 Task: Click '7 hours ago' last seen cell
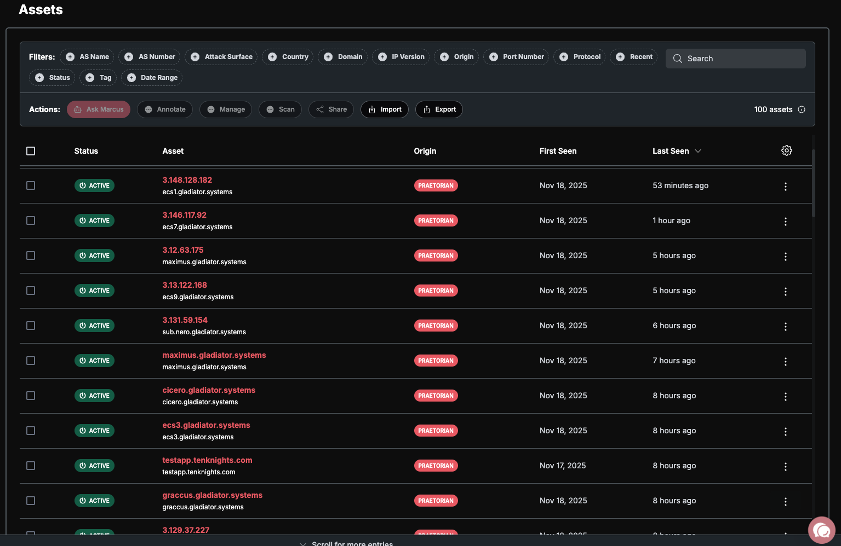point(674,361)
